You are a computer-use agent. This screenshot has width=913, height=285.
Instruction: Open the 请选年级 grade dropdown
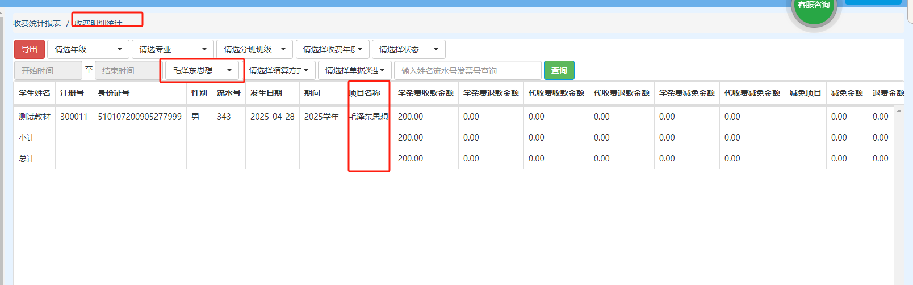(88, 49)
